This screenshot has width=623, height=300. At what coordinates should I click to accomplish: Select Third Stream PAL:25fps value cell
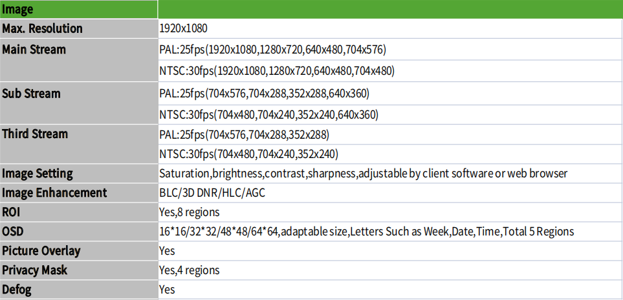(x=390, y=135)
